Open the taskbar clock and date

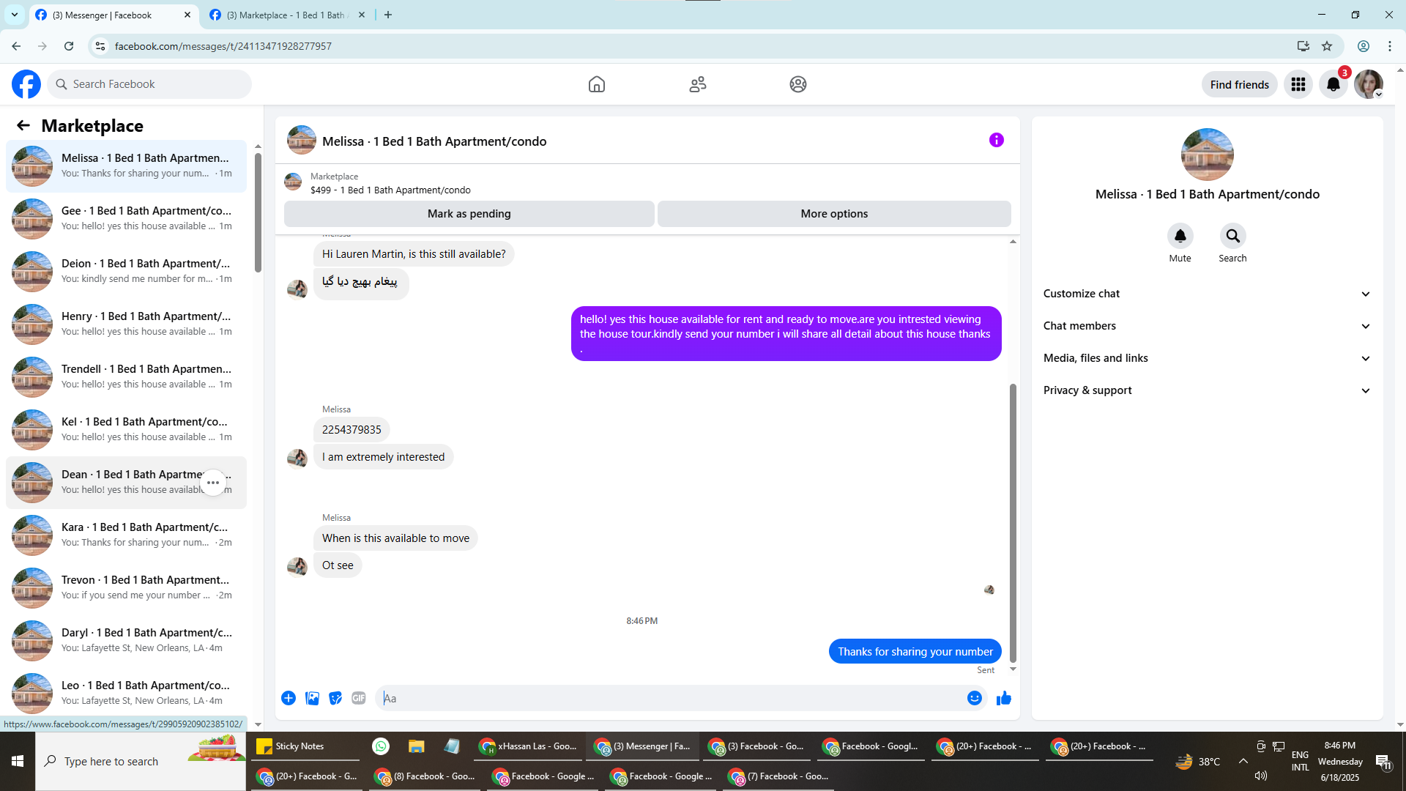pyautogui.click(x=1340, y=762)
